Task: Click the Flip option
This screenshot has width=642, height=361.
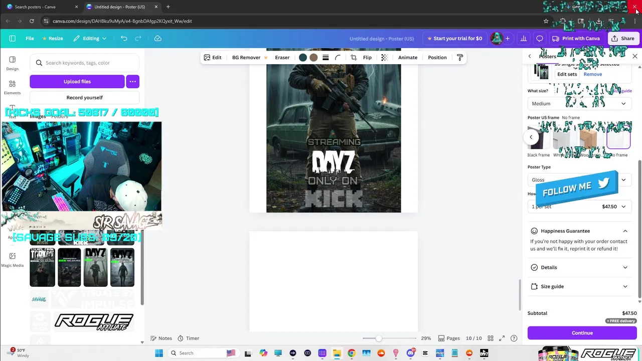Action: click(x=367, y=58)
